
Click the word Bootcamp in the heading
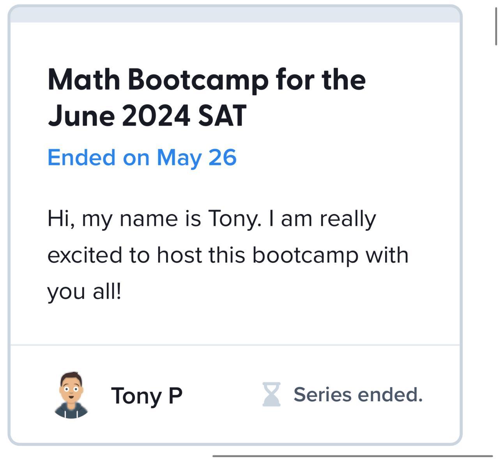coord(198,80)
